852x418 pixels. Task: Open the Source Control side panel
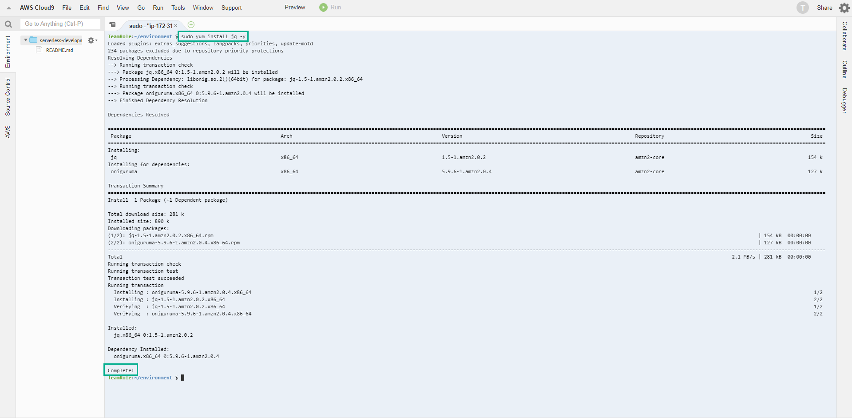(8, 96)
